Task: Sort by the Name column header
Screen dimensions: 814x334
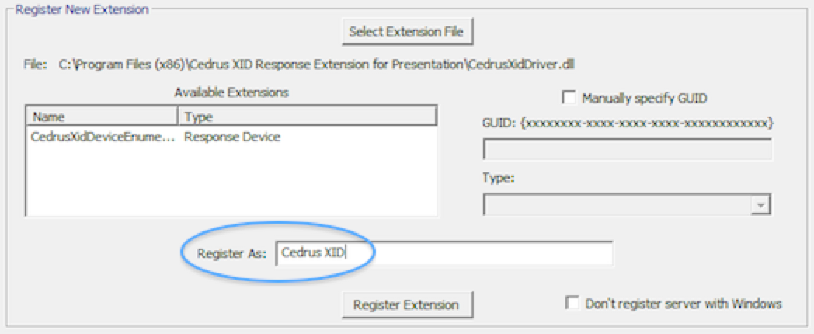Action: click(x=102, y=117)
